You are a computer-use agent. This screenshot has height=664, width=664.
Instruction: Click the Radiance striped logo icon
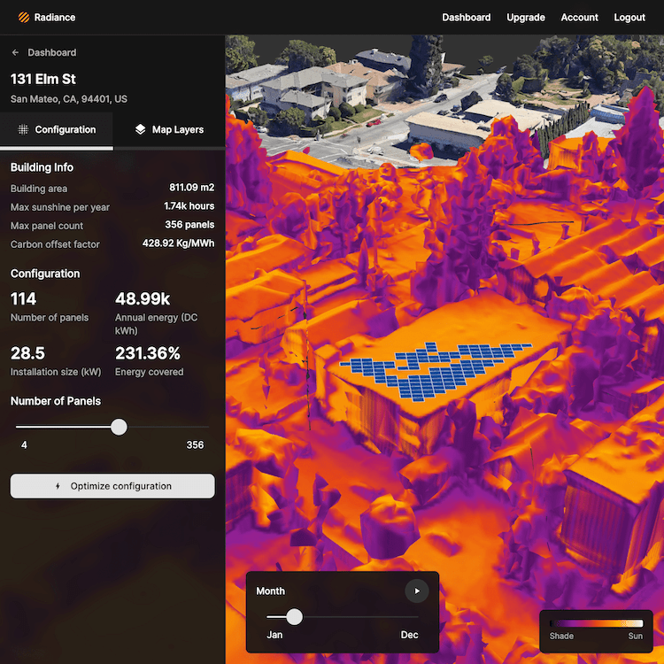point(24,18)
